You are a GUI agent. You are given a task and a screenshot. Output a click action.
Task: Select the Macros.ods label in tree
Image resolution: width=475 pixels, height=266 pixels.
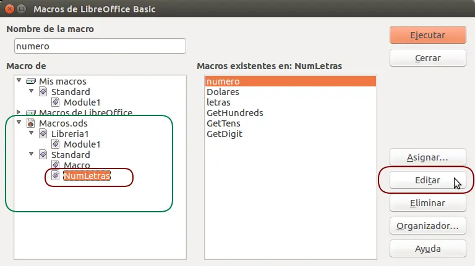click(x=63, y=123)
